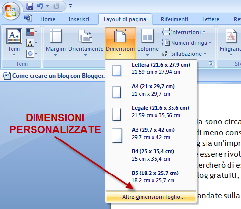Open theme colors dropdown
The width and height of the screenshot is (241, 209).
[x=32, y=32]
